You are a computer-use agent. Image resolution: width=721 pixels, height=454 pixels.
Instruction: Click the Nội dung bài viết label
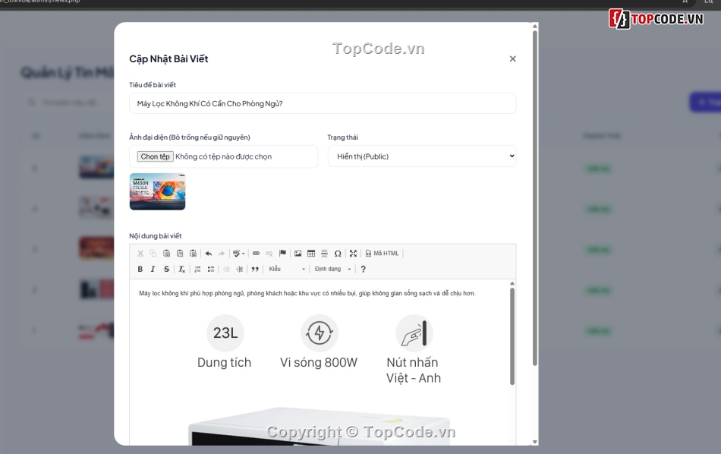(155, 236)
